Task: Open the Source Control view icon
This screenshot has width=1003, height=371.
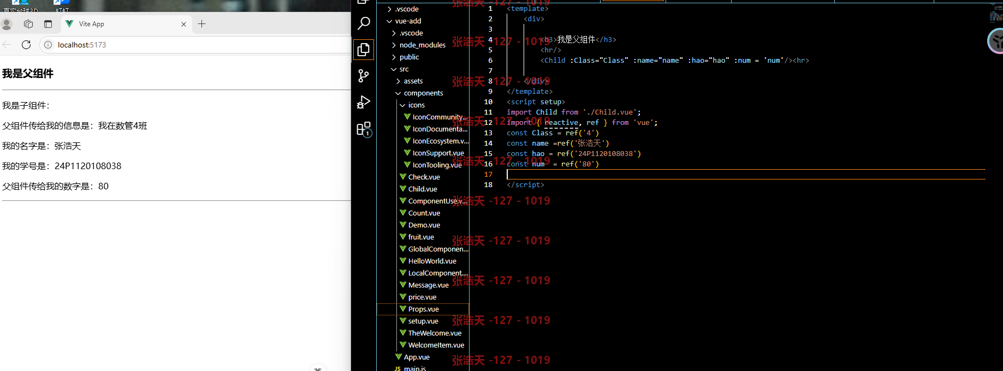Action: click(x=364, y=76)
